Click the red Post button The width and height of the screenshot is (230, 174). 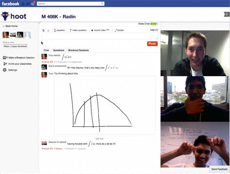[152, 44]
